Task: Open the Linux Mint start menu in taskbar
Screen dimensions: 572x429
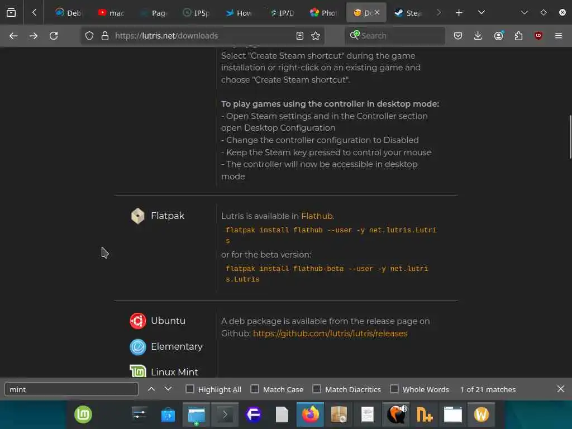Action: coord(83,415)
